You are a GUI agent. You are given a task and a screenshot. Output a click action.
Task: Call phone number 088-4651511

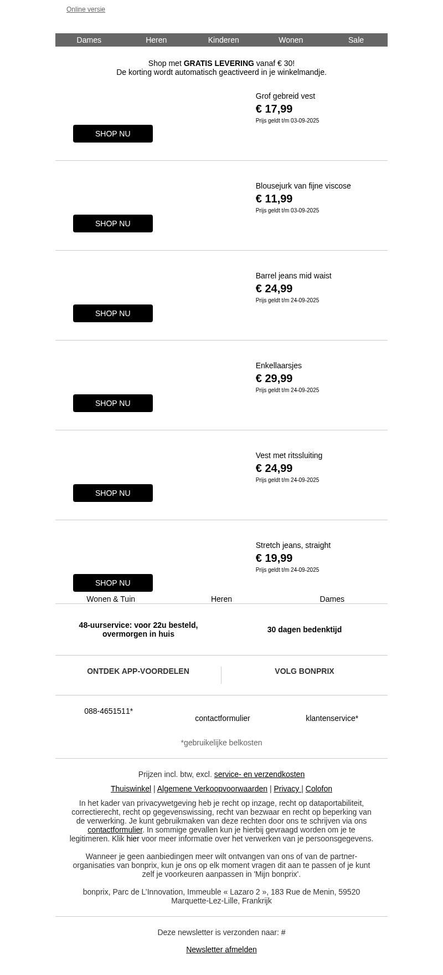click(x=109, y=711)
